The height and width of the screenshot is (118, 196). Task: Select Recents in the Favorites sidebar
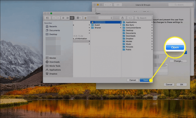53,26
